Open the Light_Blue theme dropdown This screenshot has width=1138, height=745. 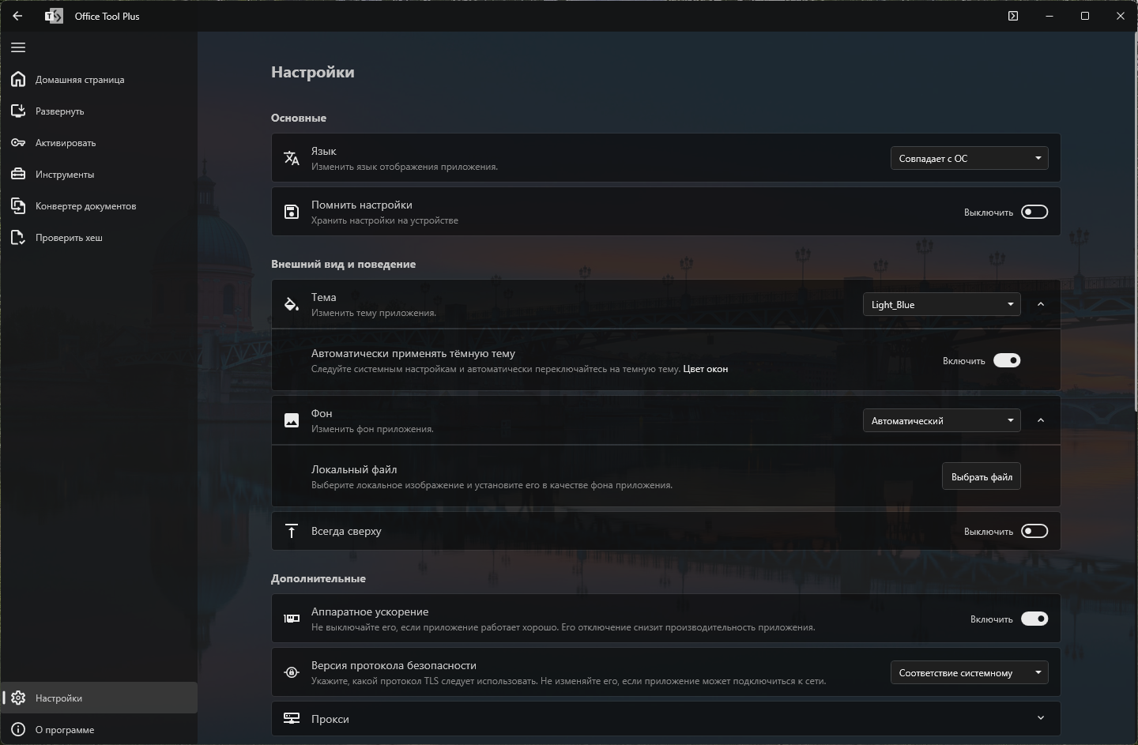[x=942, y=304]
